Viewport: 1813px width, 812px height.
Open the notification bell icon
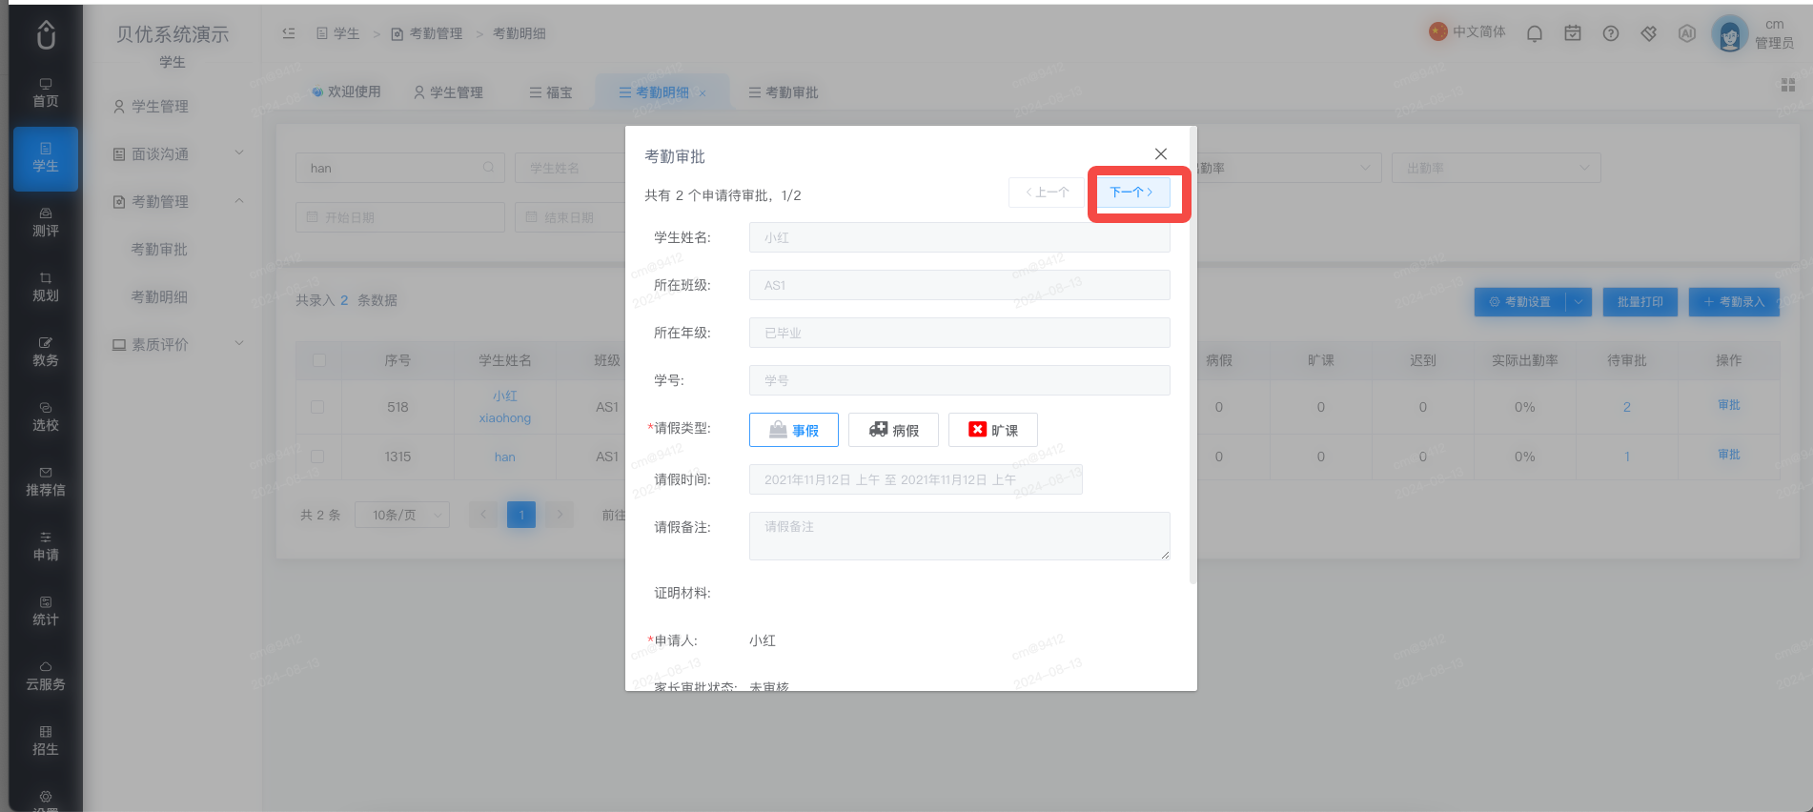[1535, 33]
